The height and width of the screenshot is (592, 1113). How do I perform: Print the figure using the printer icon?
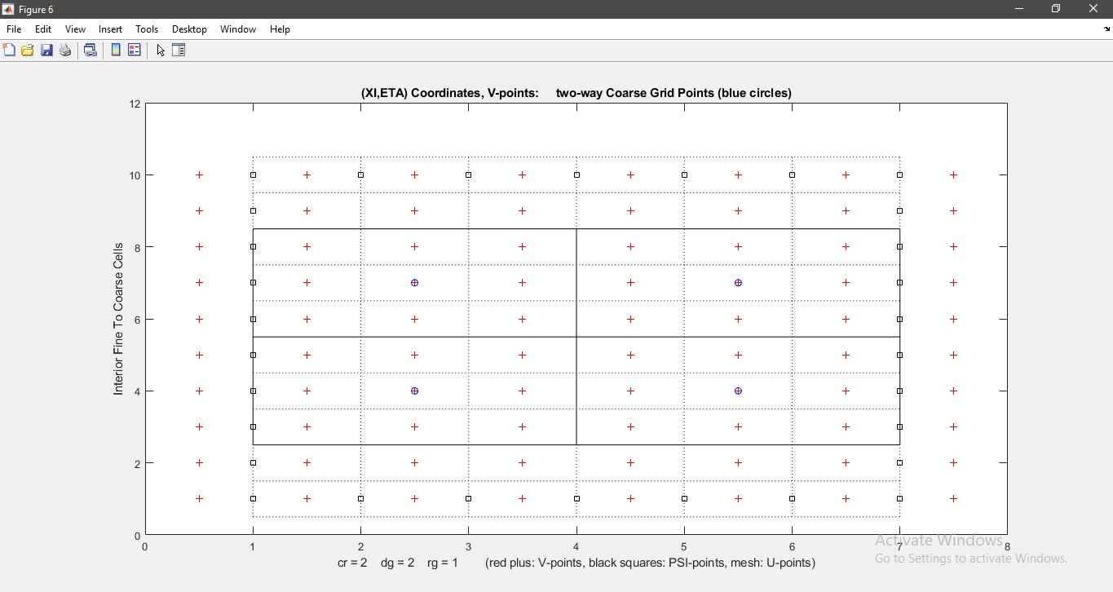click(x=65, y=51)
